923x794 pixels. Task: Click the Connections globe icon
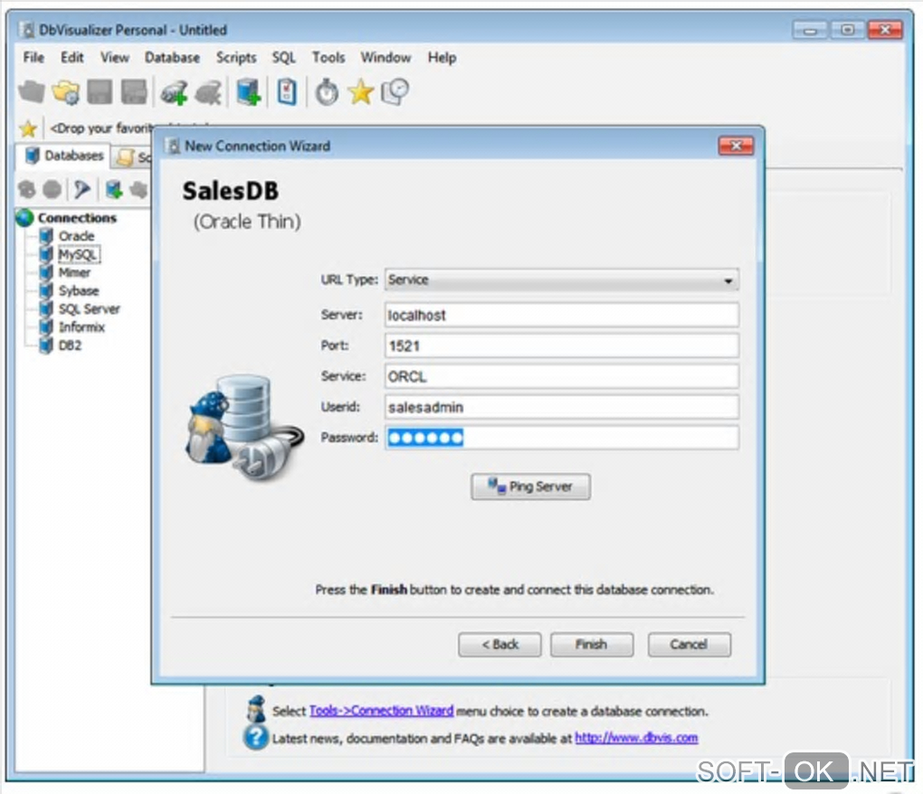[x=24, y=218]
